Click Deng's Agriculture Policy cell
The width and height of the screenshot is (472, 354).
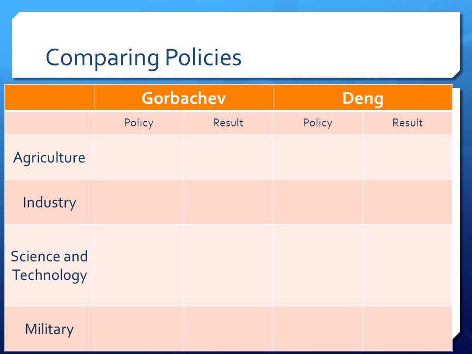click(318, 157)
